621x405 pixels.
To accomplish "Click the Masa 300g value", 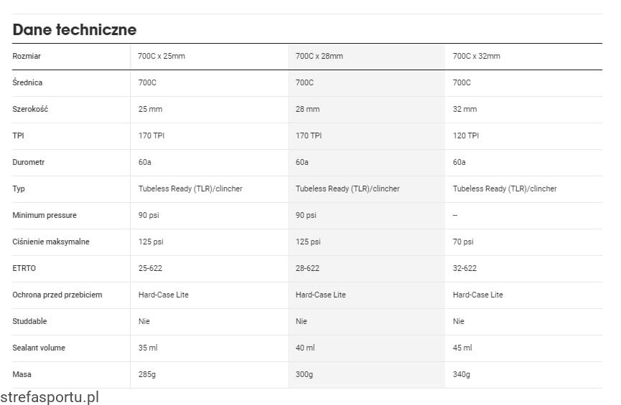I will click(x=304, y=374).
